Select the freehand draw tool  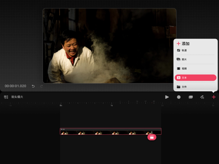[202, 97]
